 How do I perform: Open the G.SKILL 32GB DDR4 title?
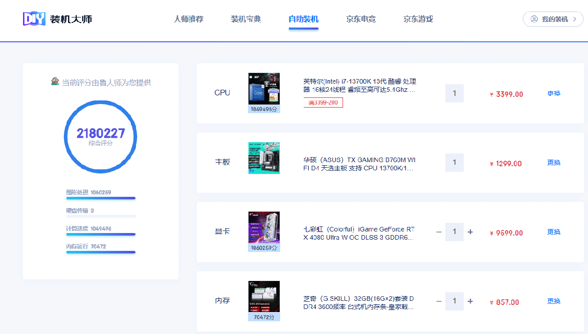[358, 302]
